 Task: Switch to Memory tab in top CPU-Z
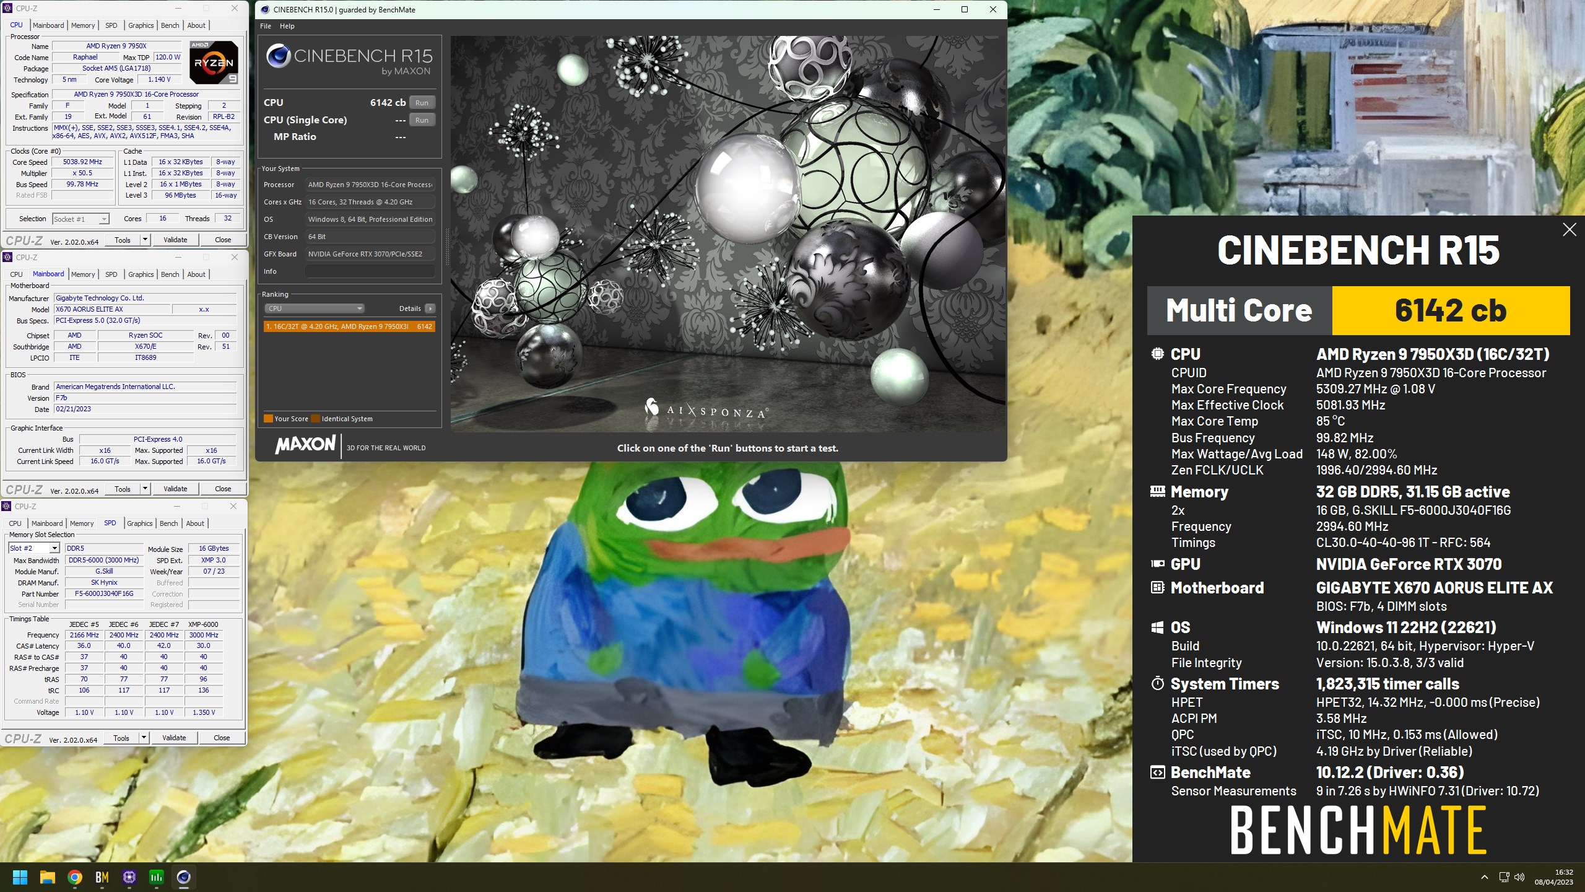coord(83,25)
